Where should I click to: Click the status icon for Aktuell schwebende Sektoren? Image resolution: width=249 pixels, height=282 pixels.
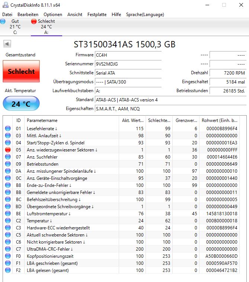(x=8, y=235)
